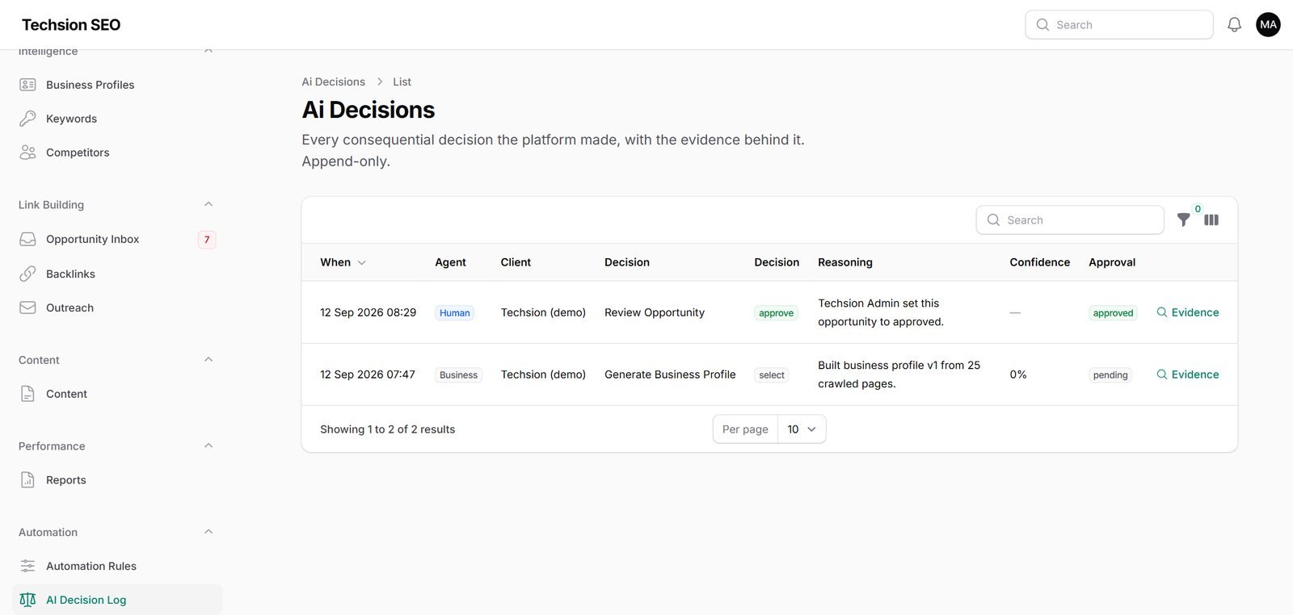
Task: Open the Per page dropdown showing 10
Action: (x=802, y=429)
